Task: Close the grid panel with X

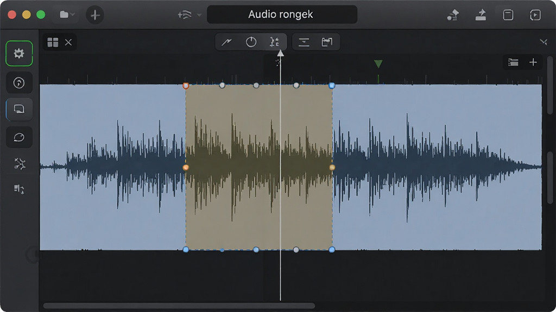Action: (68, 42)
